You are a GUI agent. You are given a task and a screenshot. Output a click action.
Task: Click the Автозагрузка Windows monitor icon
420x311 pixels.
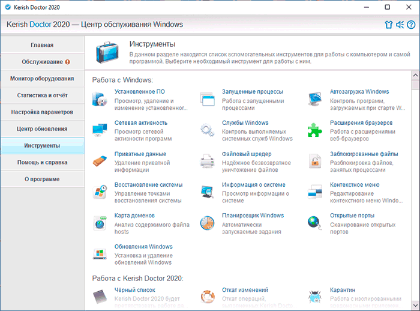click(315, 99)
